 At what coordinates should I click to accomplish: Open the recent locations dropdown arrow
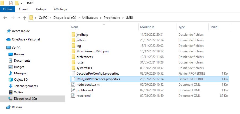(x=19, y=18)
